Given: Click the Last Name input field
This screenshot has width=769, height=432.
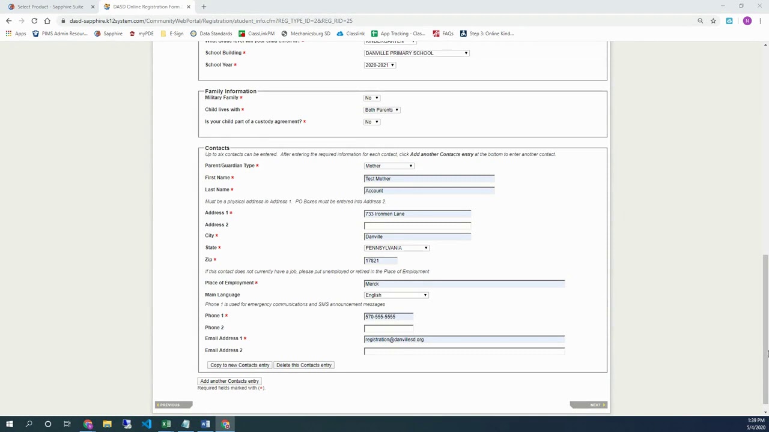Looking at the screenshot, I should click(x=430, y=190).
